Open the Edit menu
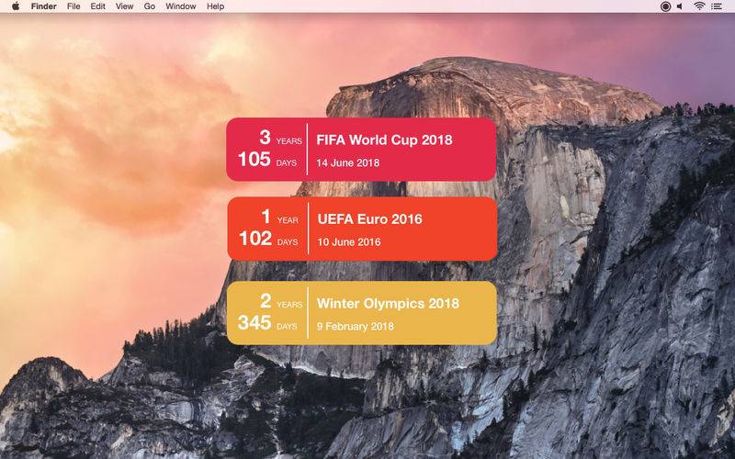The image size is (735, 459). tap(98, 6)
